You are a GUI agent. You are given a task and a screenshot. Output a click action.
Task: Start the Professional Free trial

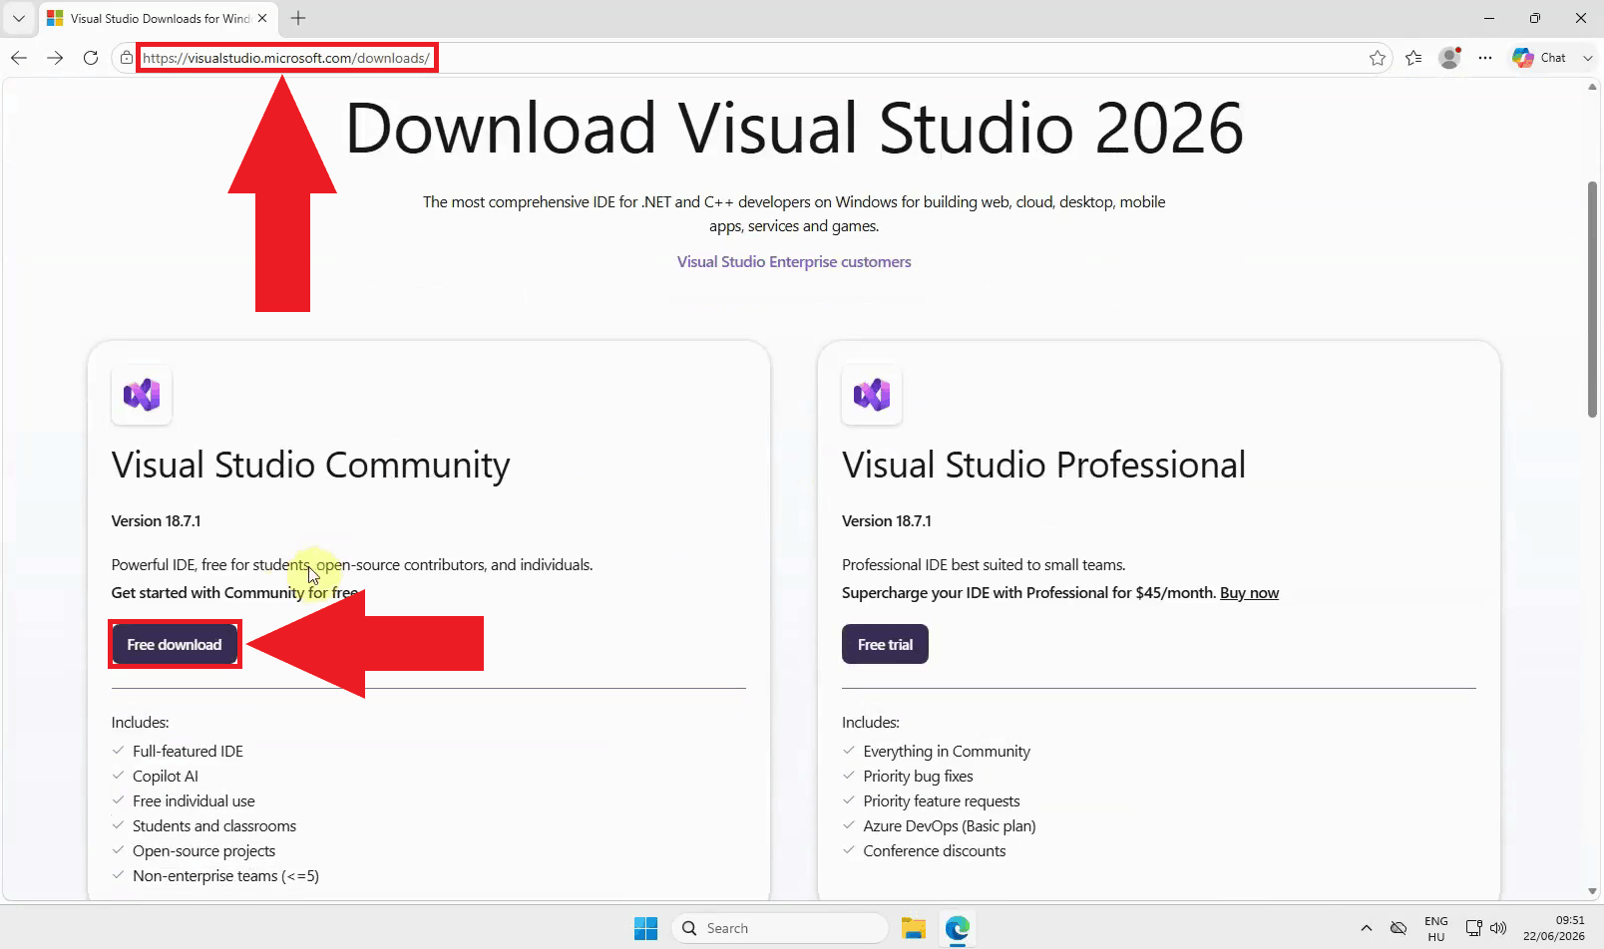click(x=885, y=644)
